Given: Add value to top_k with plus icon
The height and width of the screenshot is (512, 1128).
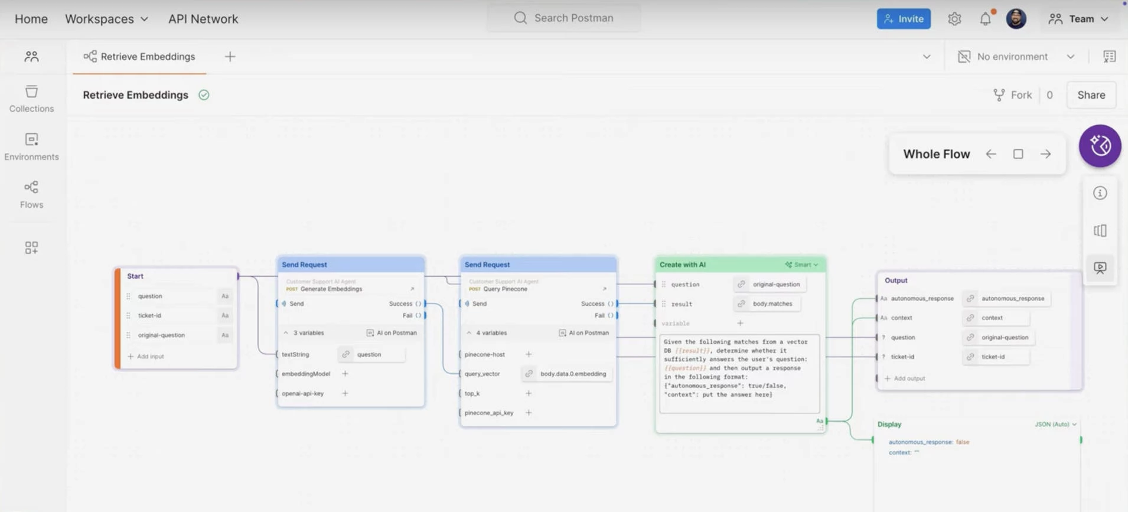Looking at the screenshot, I should (x=529, y=393).
